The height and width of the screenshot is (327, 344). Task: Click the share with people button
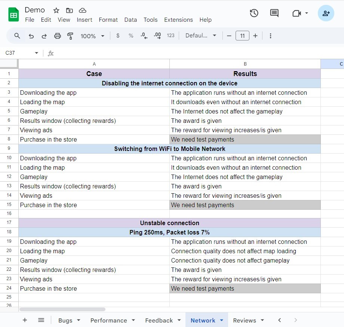326,13
